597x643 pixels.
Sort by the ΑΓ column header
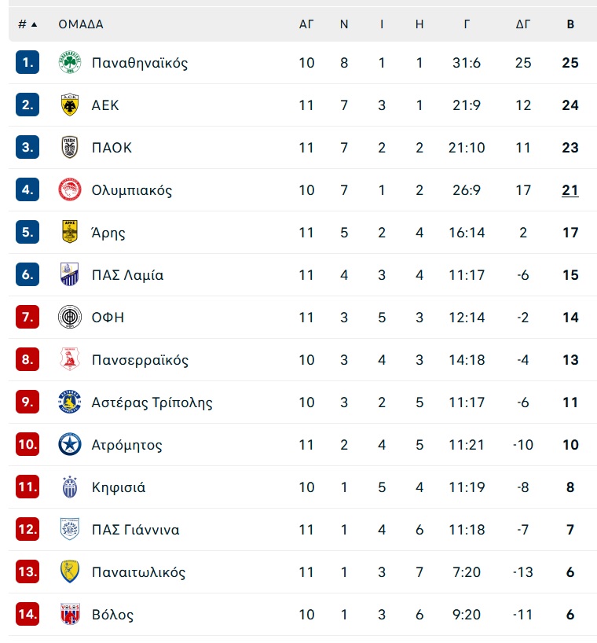(306, 24)
